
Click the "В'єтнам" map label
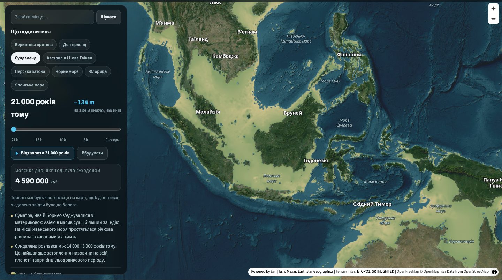(247, 32)
